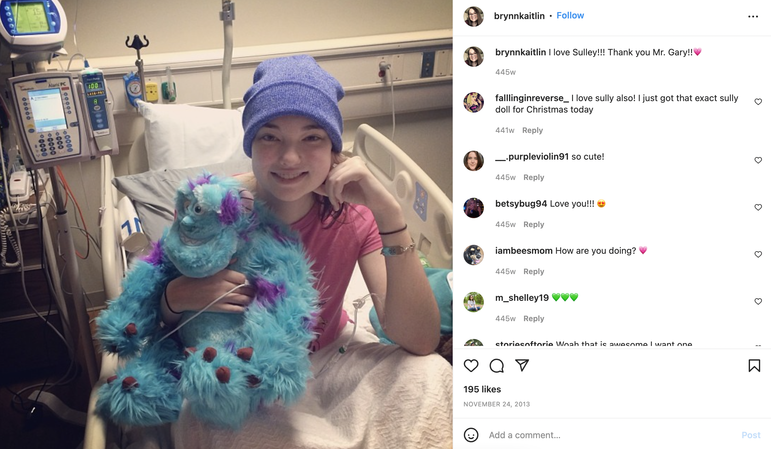Like betsybug94's comment
Screen dimensions: 771x449
coord(758,207)
